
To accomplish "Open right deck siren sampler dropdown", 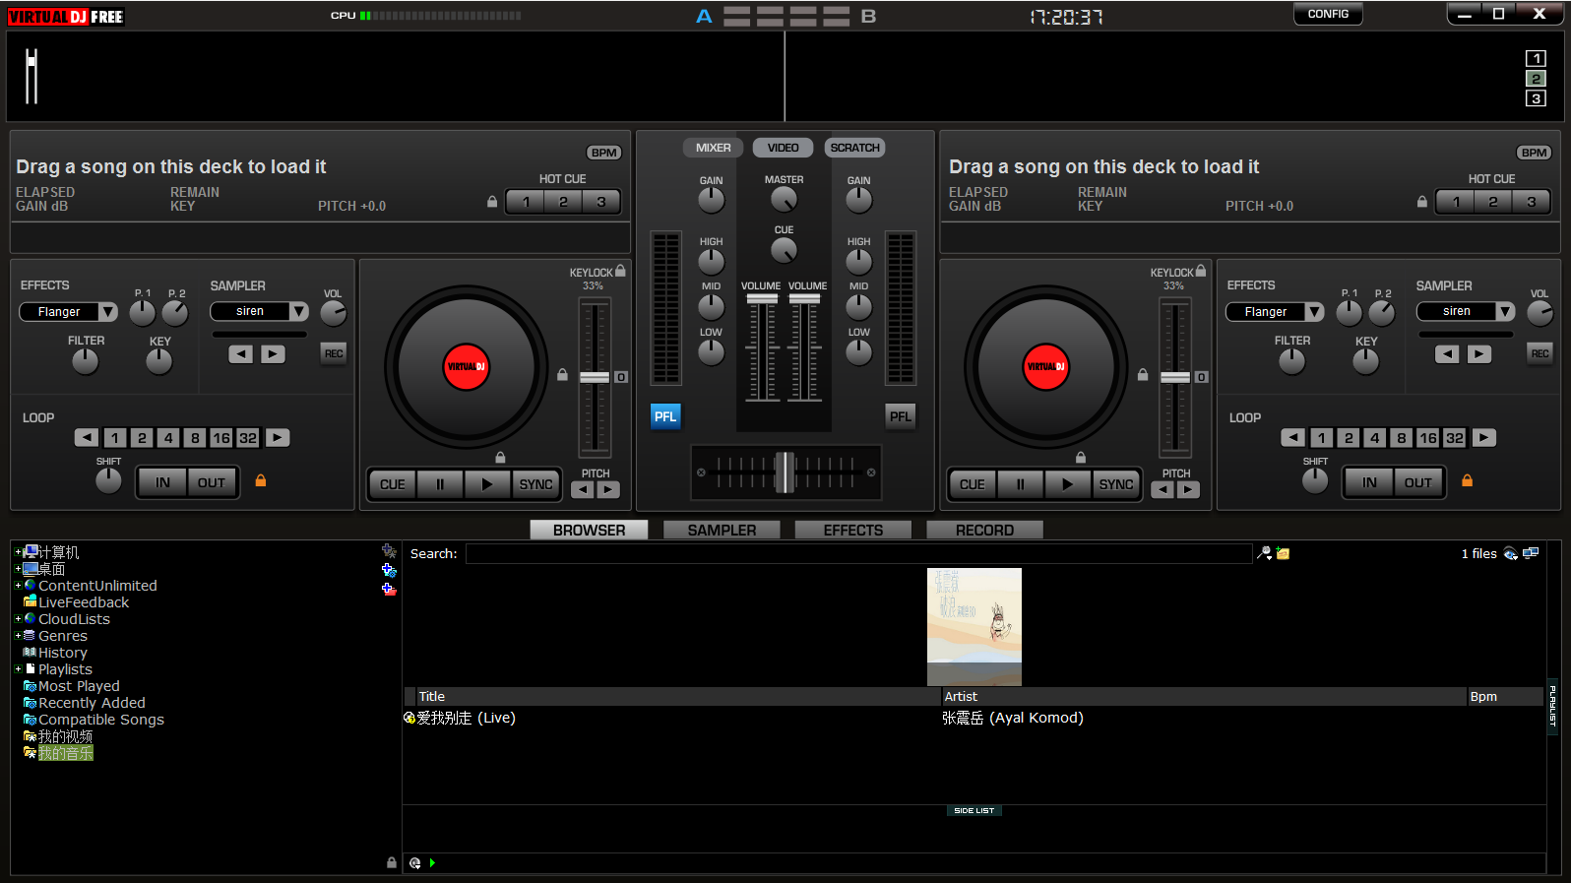I will click(1505, 312).
